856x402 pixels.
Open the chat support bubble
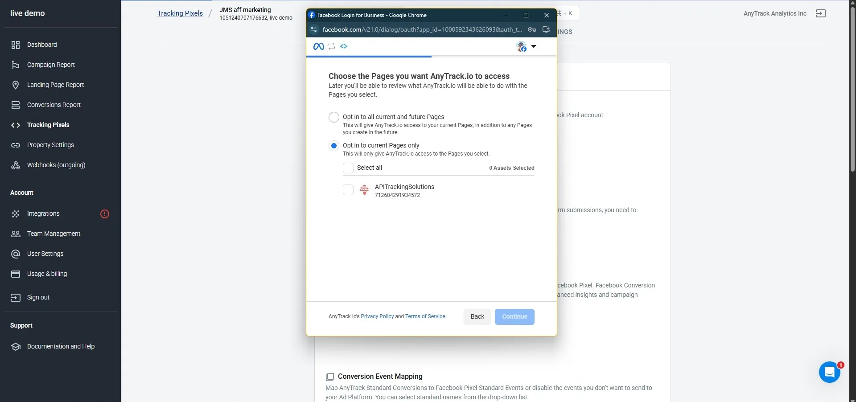[x=830, y=372]
